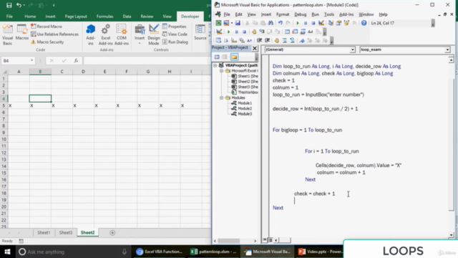Toggle Folders view in Project Explorer

(x=234, y=57)
